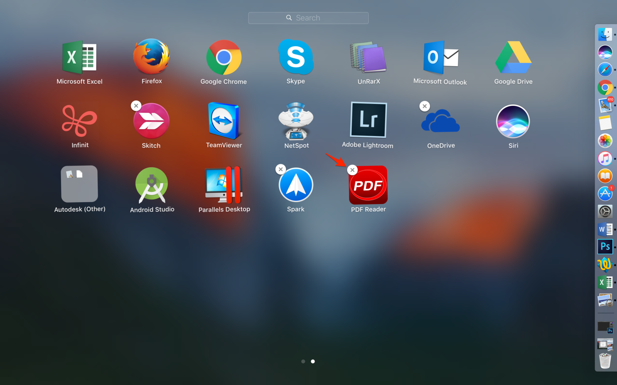Viewport: 617px width, 385px height.
Task: Open the UnRarX app
Action: [369, 57]
